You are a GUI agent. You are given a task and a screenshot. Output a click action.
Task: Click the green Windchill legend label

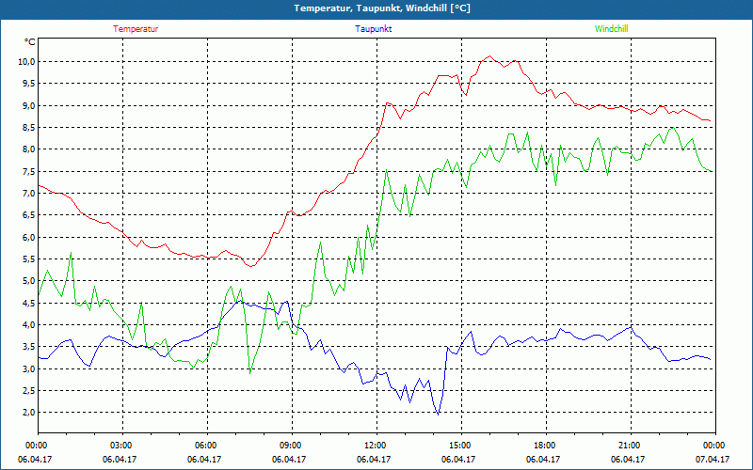tap(611, 29)
